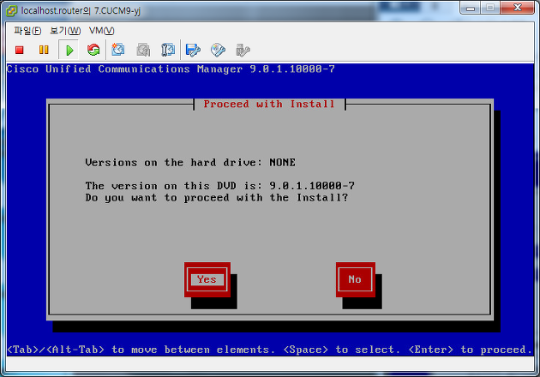Open the Snapshot Manager icon
This screenshot has width=540, height=377.
[x=168, y=50]
